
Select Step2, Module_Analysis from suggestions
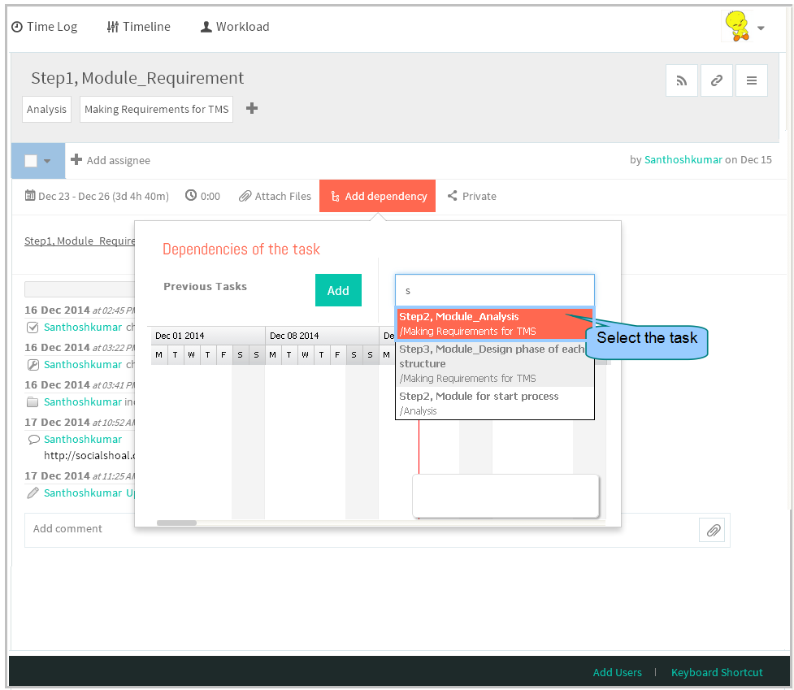495,323
